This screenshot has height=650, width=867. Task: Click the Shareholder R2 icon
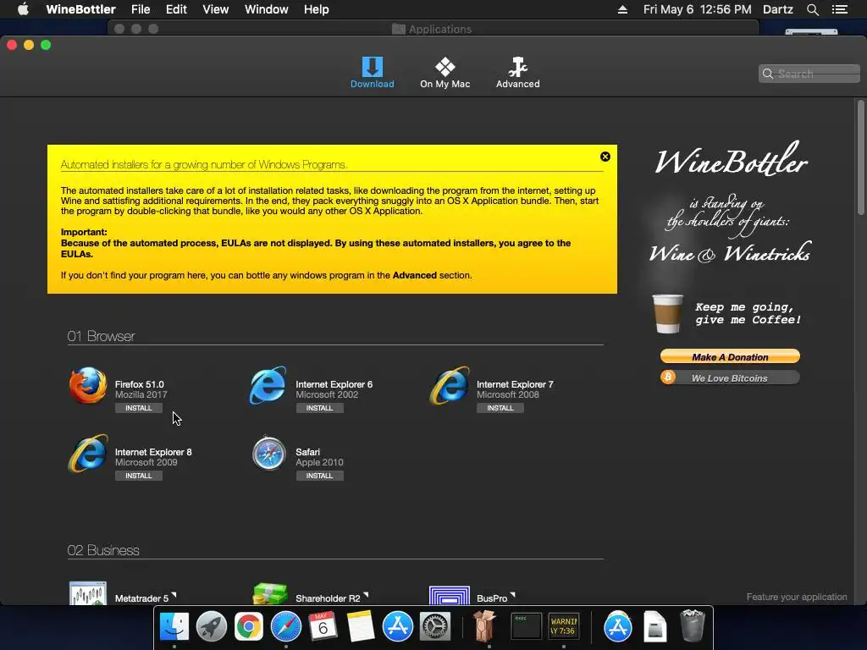[x=270, y=593]
